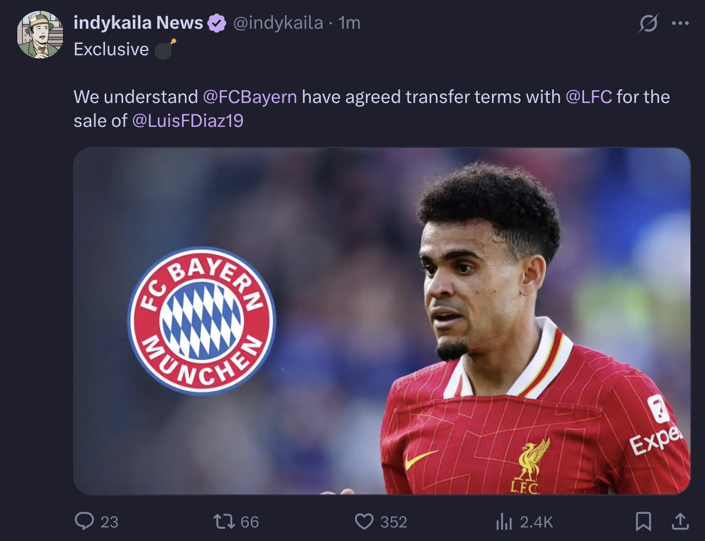Open the @LFC mention link
The height and width of the screenshot is (541, 705).
click(588, 96)
